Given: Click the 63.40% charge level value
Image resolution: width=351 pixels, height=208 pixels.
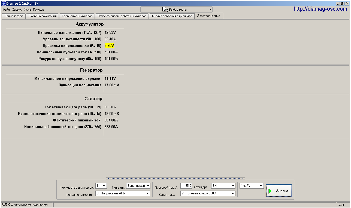Looking at the screenshot, I should (x=110, y=39).
